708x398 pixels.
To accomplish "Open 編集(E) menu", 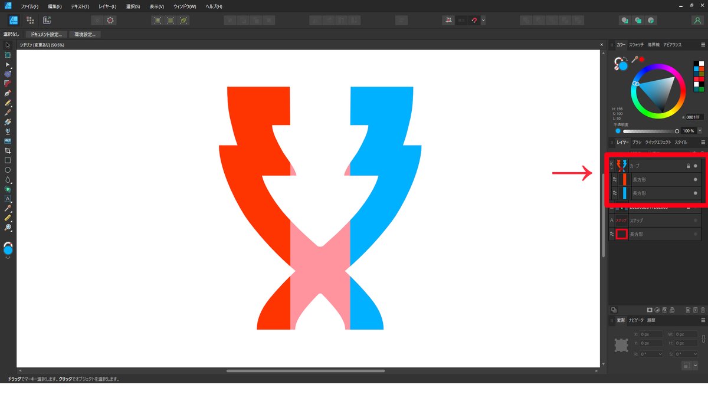I will click(x=55, y=6).
